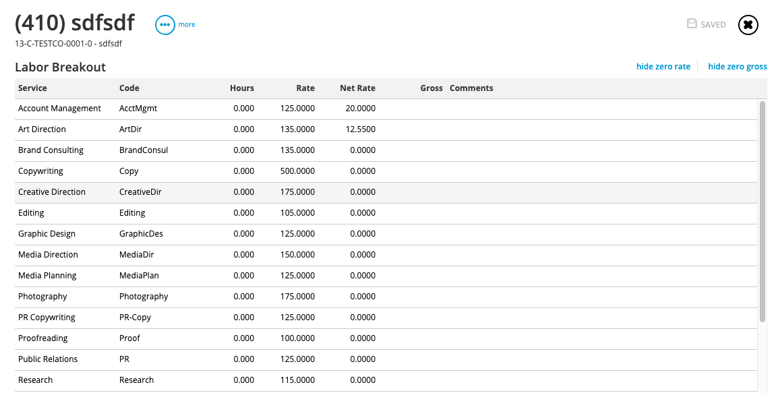778x393 pixels.
Task: Click Creative Direction rate 175.0000
Action: pyautogui.click(x=297, y=192)
